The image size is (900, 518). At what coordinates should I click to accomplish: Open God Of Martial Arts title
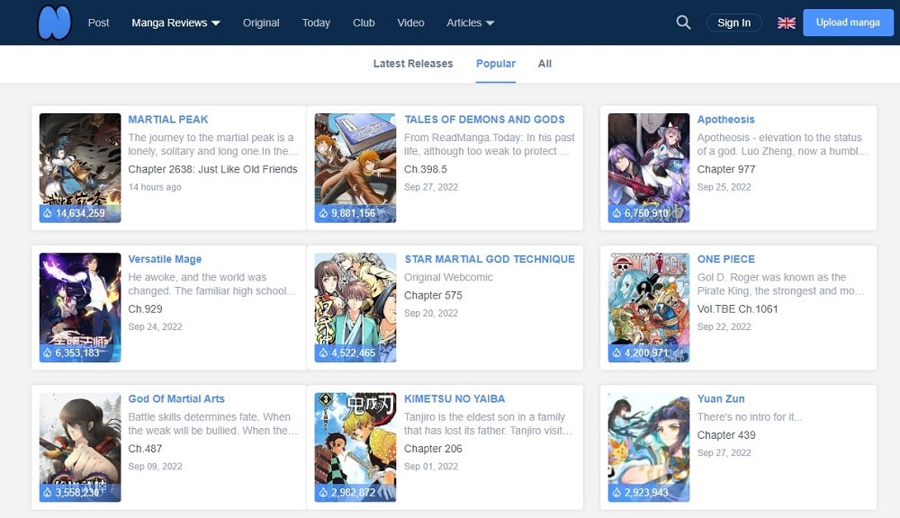pyautogui.click(x=176, y=398)
